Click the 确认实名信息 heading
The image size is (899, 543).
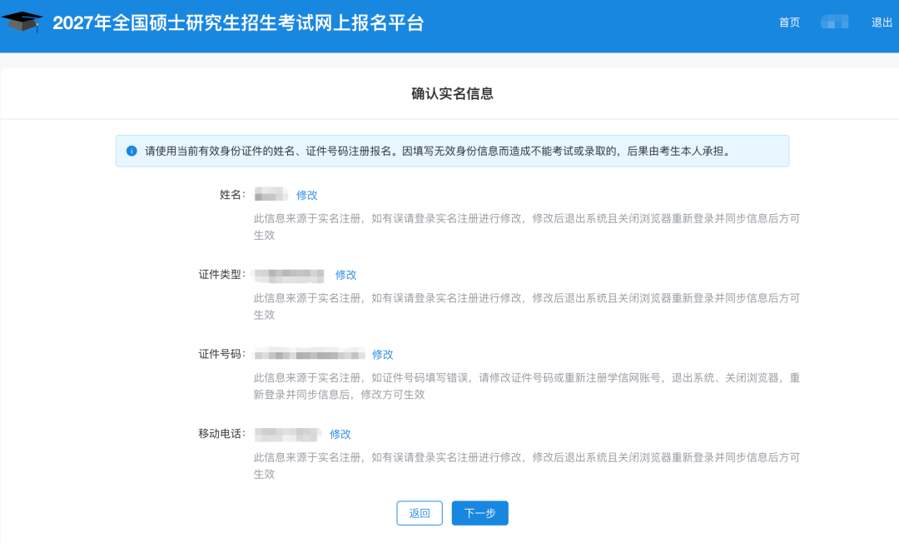point(452,93)
